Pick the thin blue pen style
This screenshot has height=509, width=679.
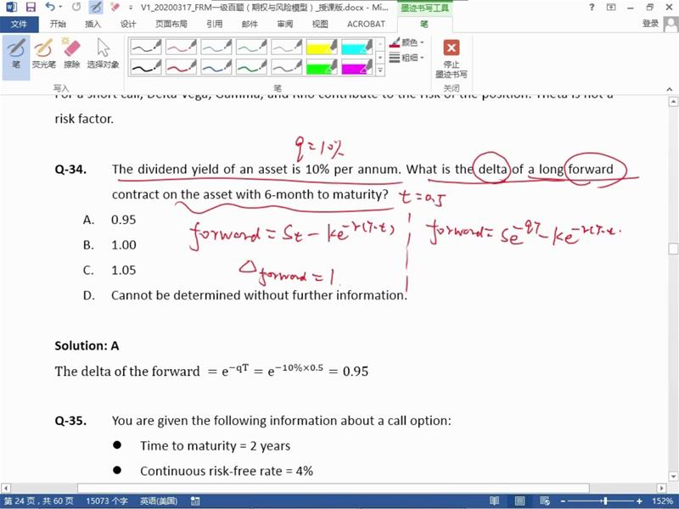tap(216, 47)
